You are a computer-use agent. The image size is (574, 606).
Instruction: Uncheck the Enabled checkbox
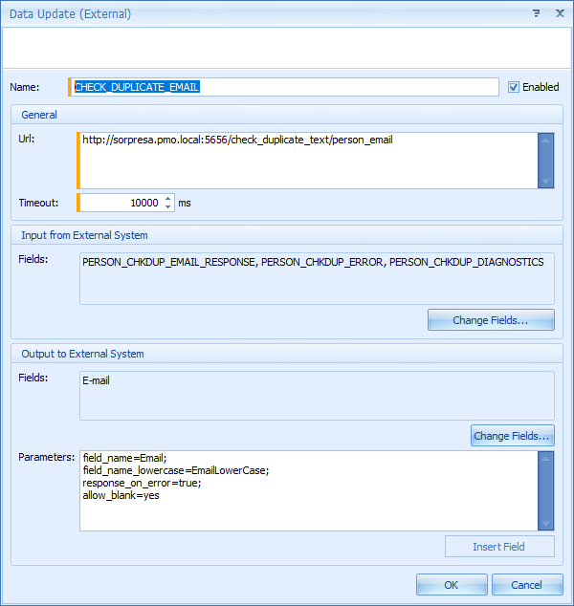point(514,87)
